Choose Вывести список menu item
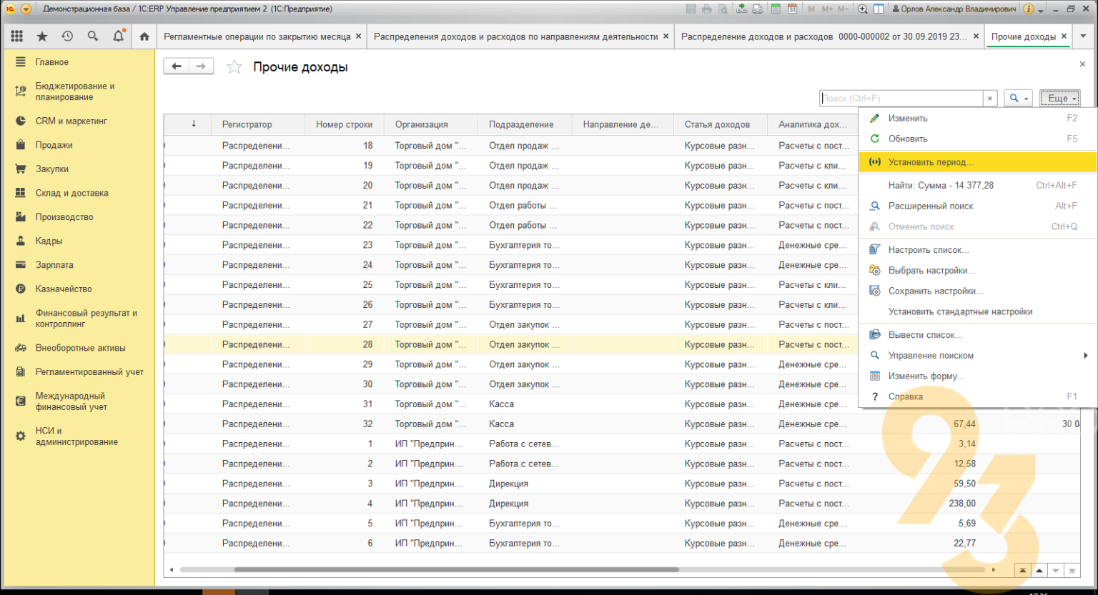The height and width of the screenshot is (595, 1098). pos(977,335)
